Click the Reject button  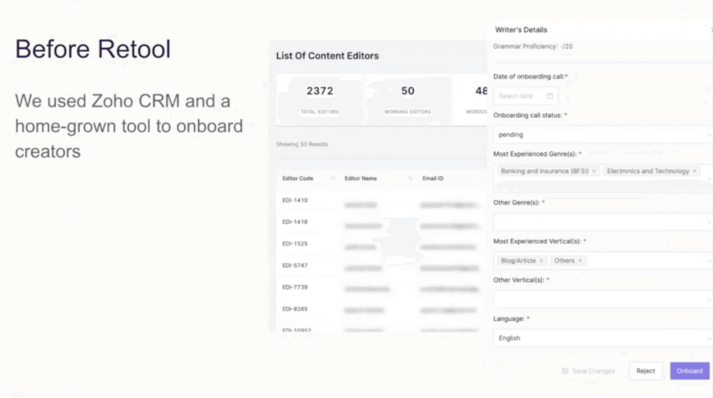645,371
